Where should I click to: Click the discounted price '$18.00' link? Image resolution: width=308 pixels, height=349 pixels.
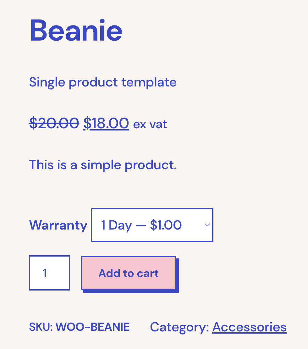pyautogui.click(x=106, y=123)
